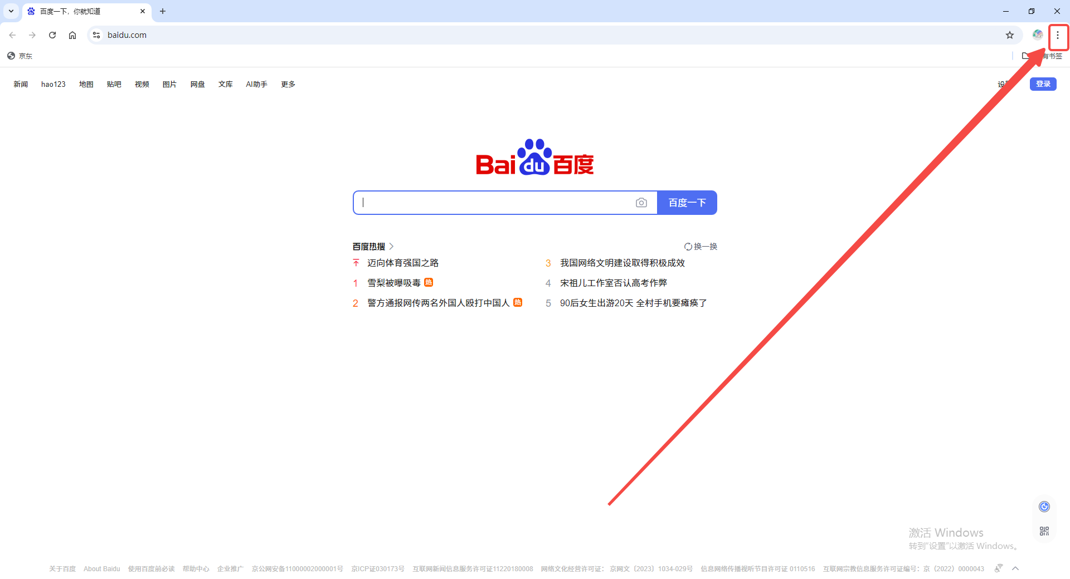Go back to previous page
This screenshot has height=579, width=1070.
click(12, 35)
